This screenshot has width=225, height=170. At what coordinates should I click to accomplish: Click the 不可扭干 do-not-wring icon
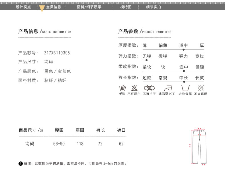(149, 88)
